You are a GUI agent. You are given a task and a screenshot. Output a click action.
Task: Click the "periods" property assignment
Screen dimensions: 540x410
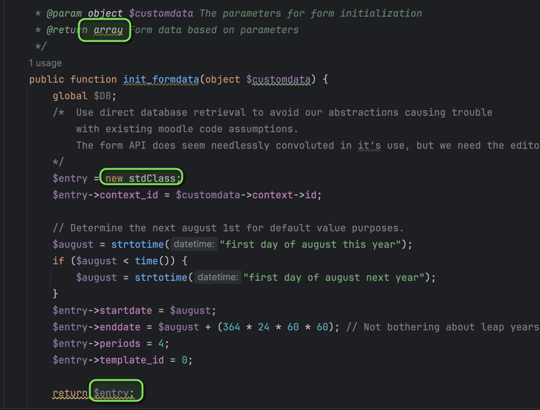(x=120, y=343)
